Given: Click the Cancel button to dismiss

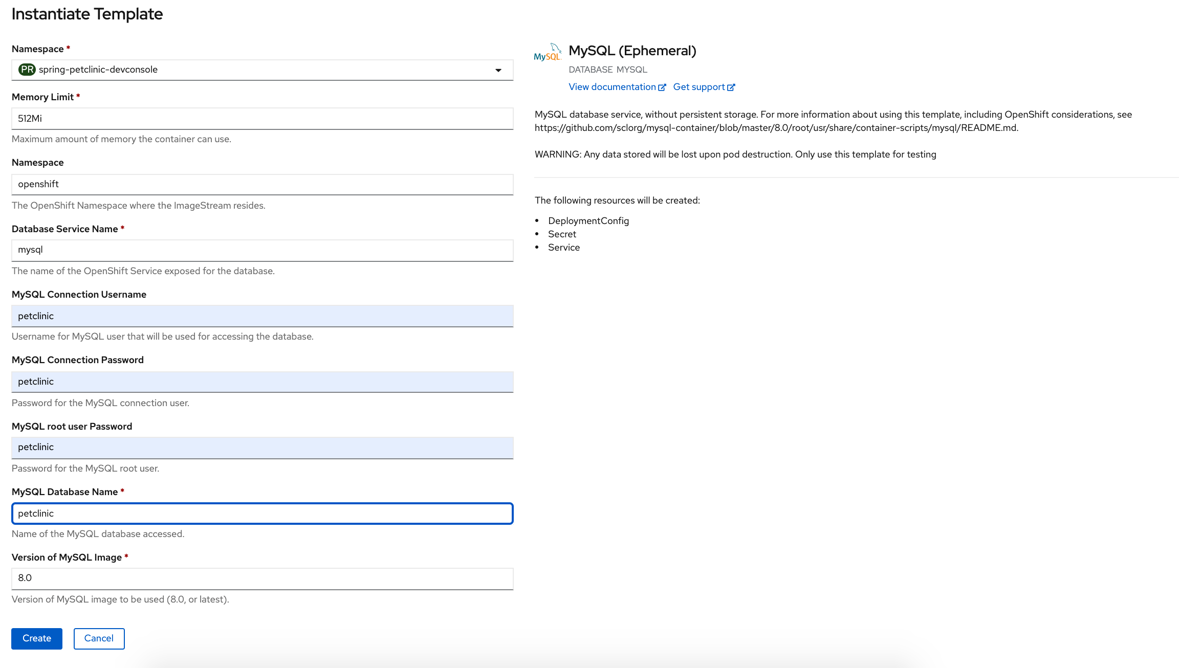Looking at the screenshot, I should click(99, 638).
